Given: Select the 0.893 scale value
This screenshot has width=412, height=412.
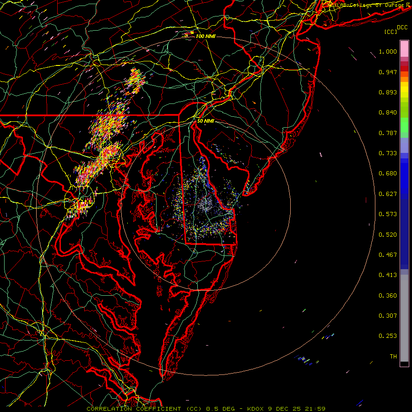Looking at the screenshot, I should tap(388, 92).
